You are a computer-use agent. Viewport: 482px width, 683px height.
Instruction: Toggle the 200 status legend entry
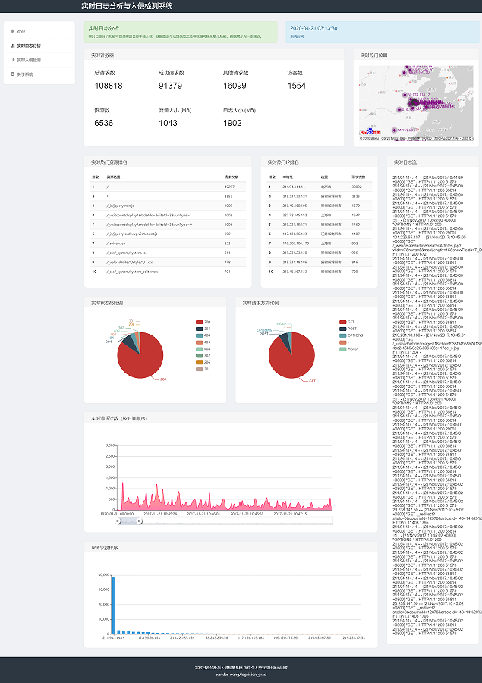point(203,322)
